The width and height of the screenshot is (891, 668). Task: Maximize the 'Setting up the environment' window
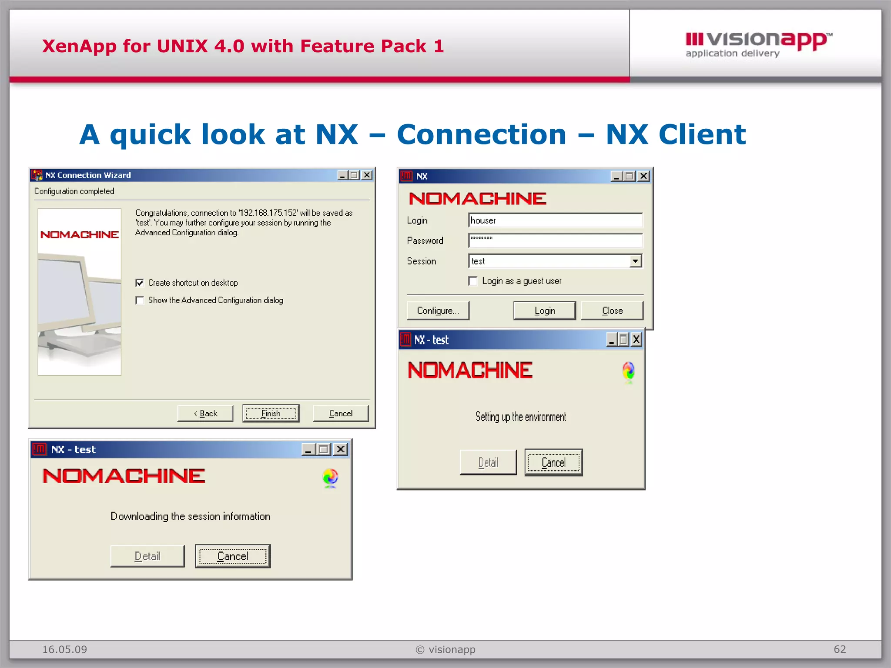coord(623,340)
